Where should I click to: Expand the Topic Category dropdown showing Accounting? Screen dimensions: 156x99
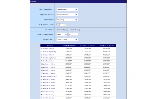pyautogui.click(x=67, y=20)
